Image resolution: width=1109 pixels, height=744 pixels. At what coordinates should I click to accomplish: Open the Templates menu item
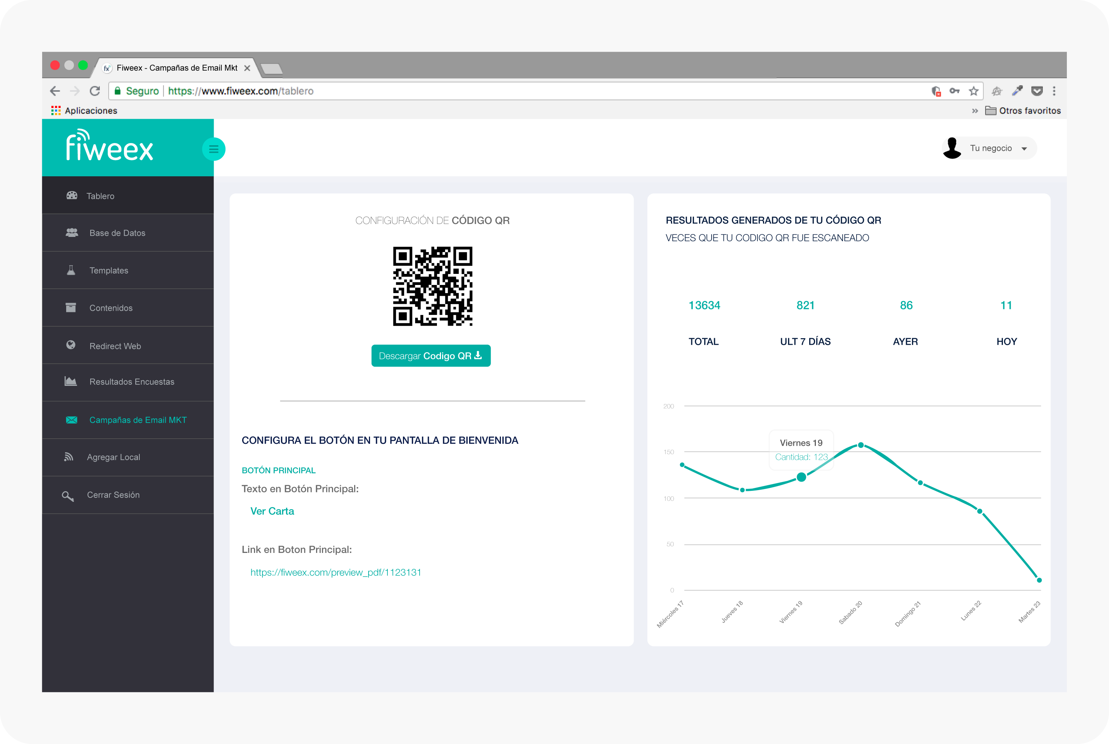pos(128,271)
